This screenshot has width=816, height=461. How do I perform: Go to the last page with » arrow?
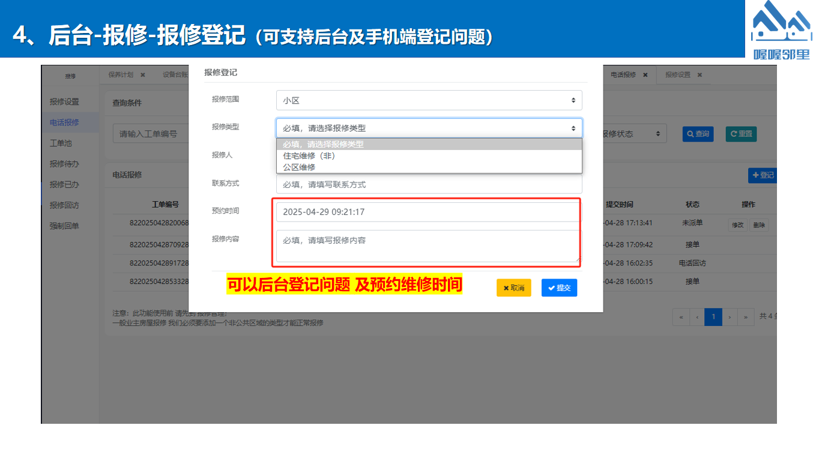coord(746,317)
